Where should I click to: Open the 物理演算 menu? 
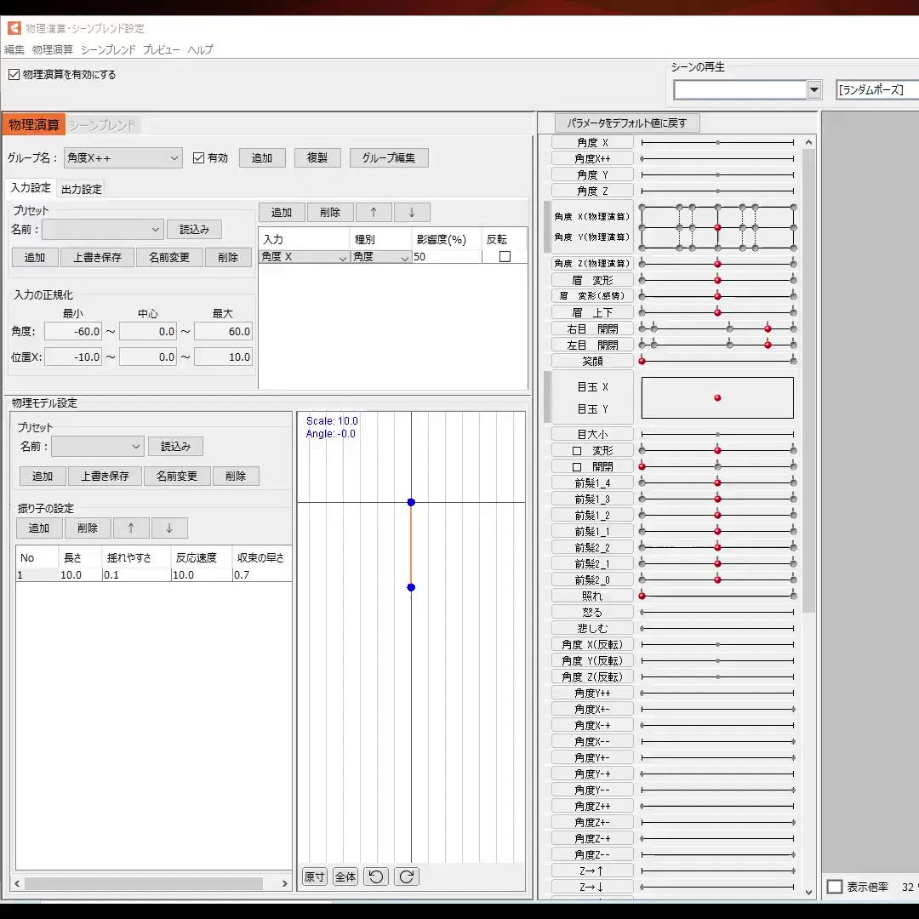pos(52,50)
